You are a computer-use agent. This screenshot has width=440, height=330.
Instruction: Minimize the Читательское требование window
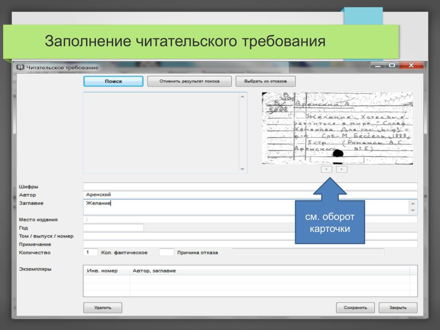(x=378, y=65)
